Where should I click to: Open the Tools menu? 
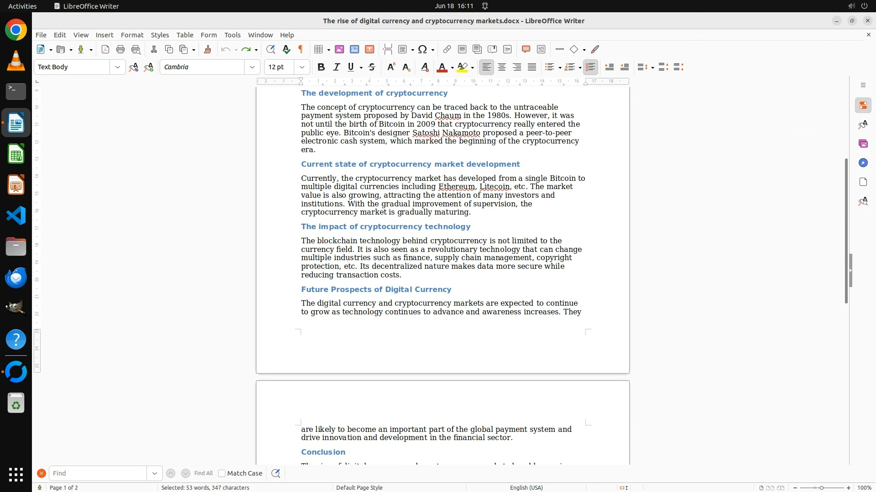[232, 35]
